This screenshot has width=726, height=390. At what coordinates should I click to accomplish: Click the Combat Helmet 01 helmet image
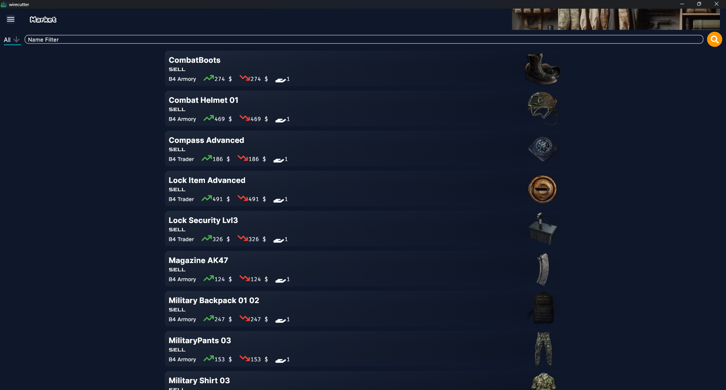(543, 109)
